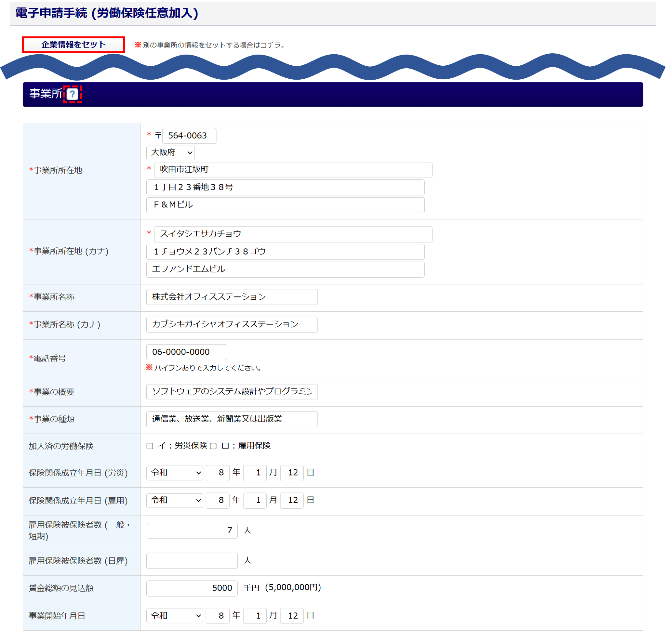The width and height of the screenshot is (666, 641).
Task: Click the phone number field 06-0000-0000
Action: tap(186, 352)
